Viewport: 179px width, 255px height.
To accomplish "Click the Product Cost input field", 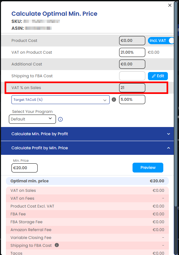I will tap(132, 41).
